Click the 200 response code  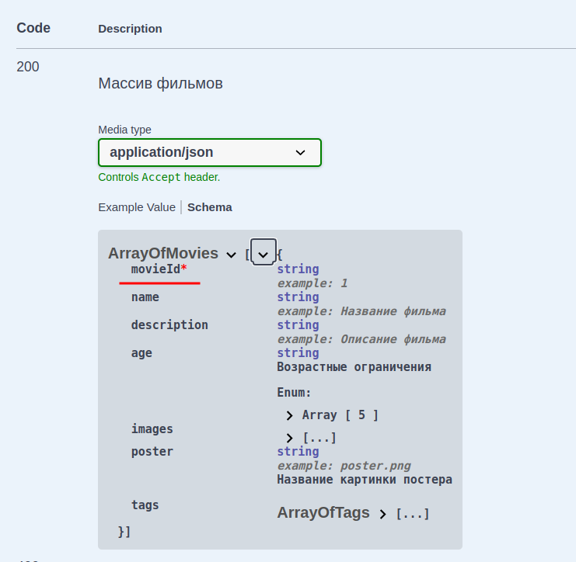pos(28,67)
